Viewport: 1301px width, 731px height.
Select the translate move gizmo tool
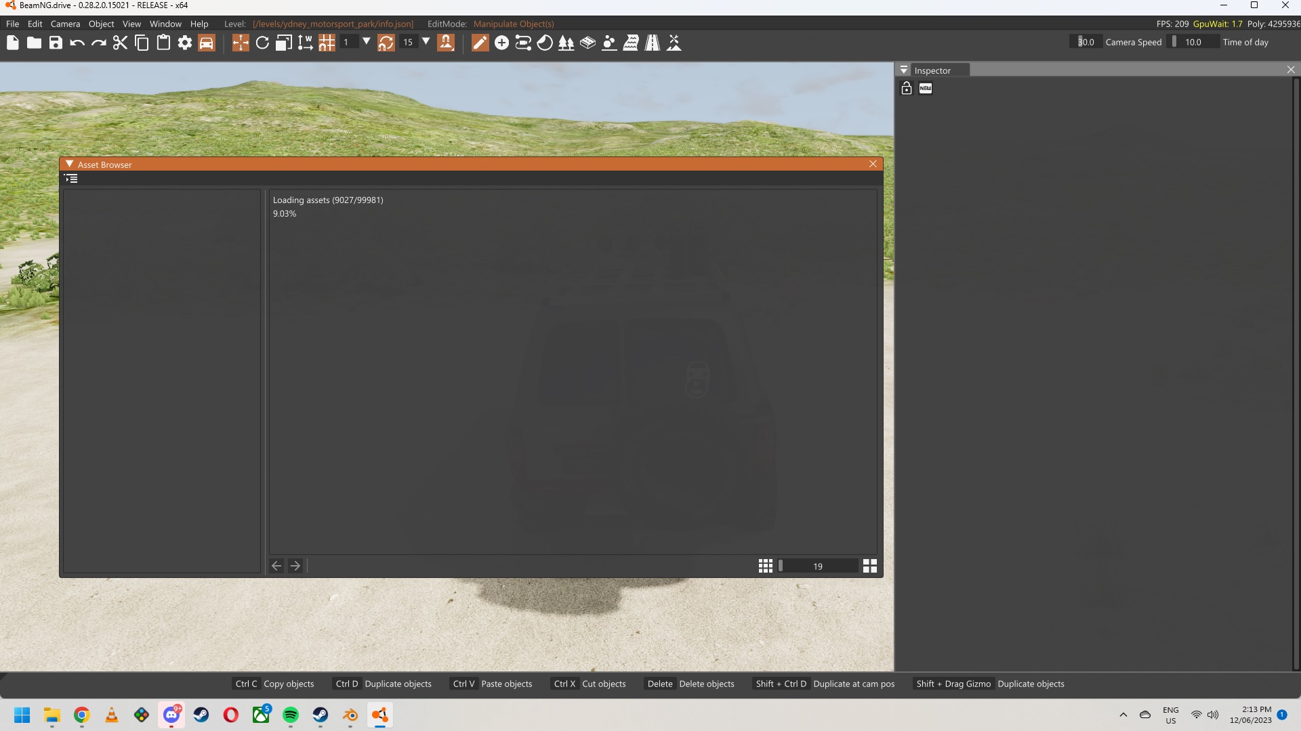241,43
